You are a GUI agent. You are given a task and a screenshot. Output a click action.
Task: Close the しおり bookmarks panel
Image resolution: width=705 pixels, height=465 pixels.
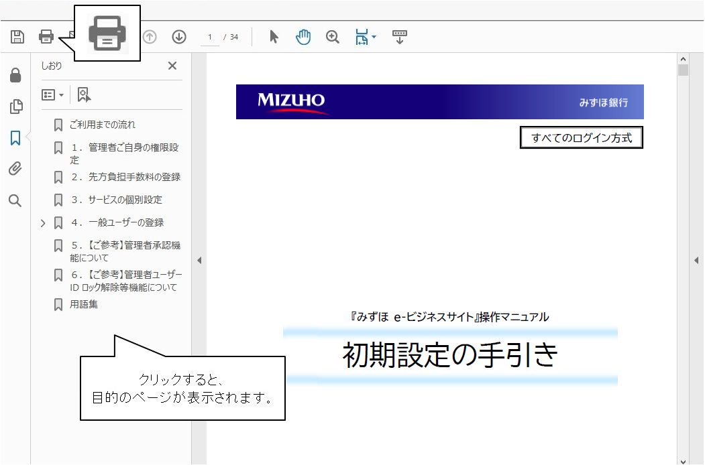pos(172,66)
